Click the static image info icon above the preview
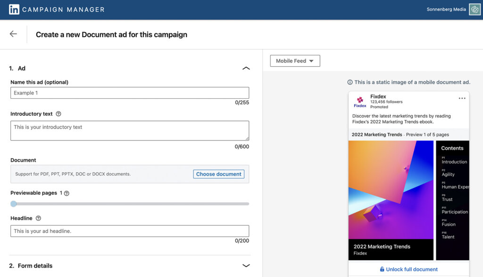This screenshot has width=483, height=277. pyautogui.click(x=350, y=82)
